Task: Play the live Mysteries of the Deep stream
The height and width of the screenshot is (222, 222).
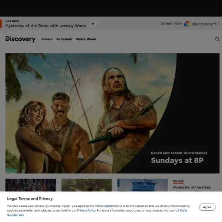Action: point(93,24)
